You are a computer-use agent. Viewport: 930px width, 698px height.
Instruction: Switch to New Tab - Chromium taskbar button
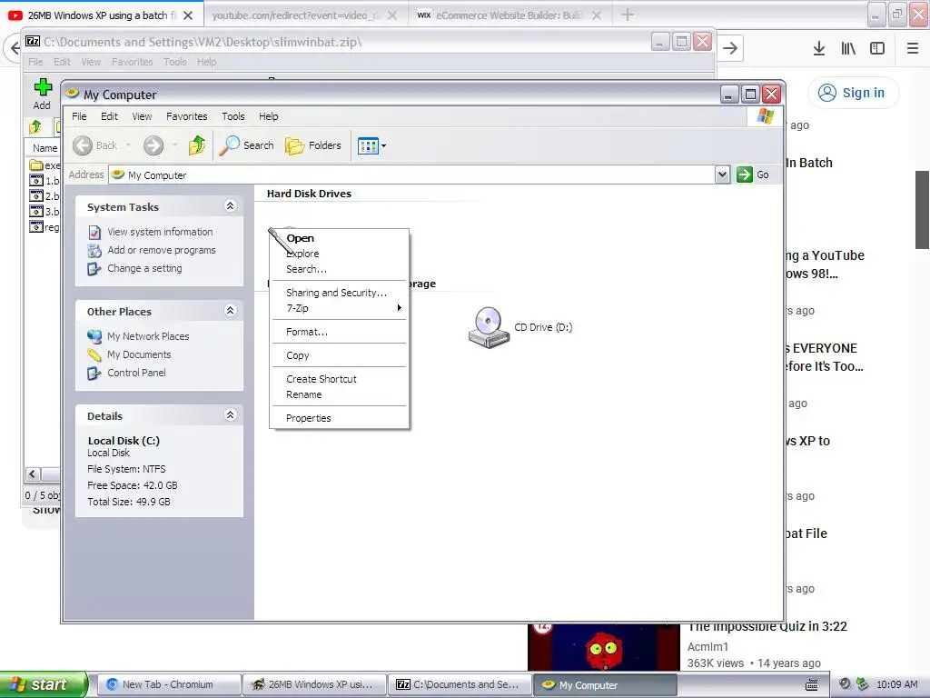pyautogui.click(x=168, y=685)
